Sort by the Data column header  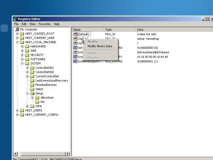coord(174,30)
